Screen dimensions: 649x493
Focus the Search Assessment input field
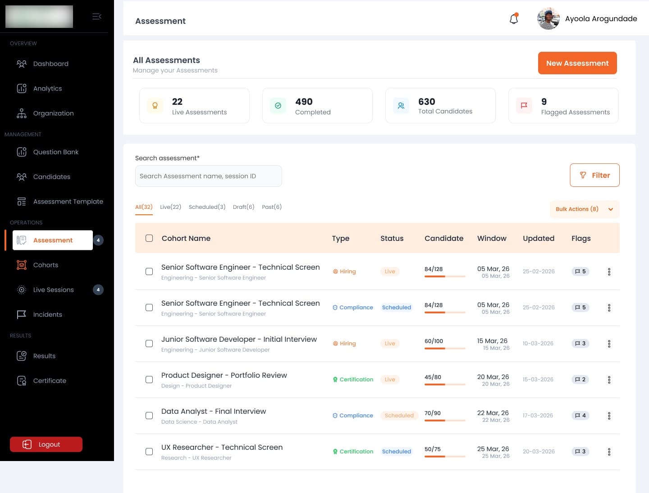point(209,176)
